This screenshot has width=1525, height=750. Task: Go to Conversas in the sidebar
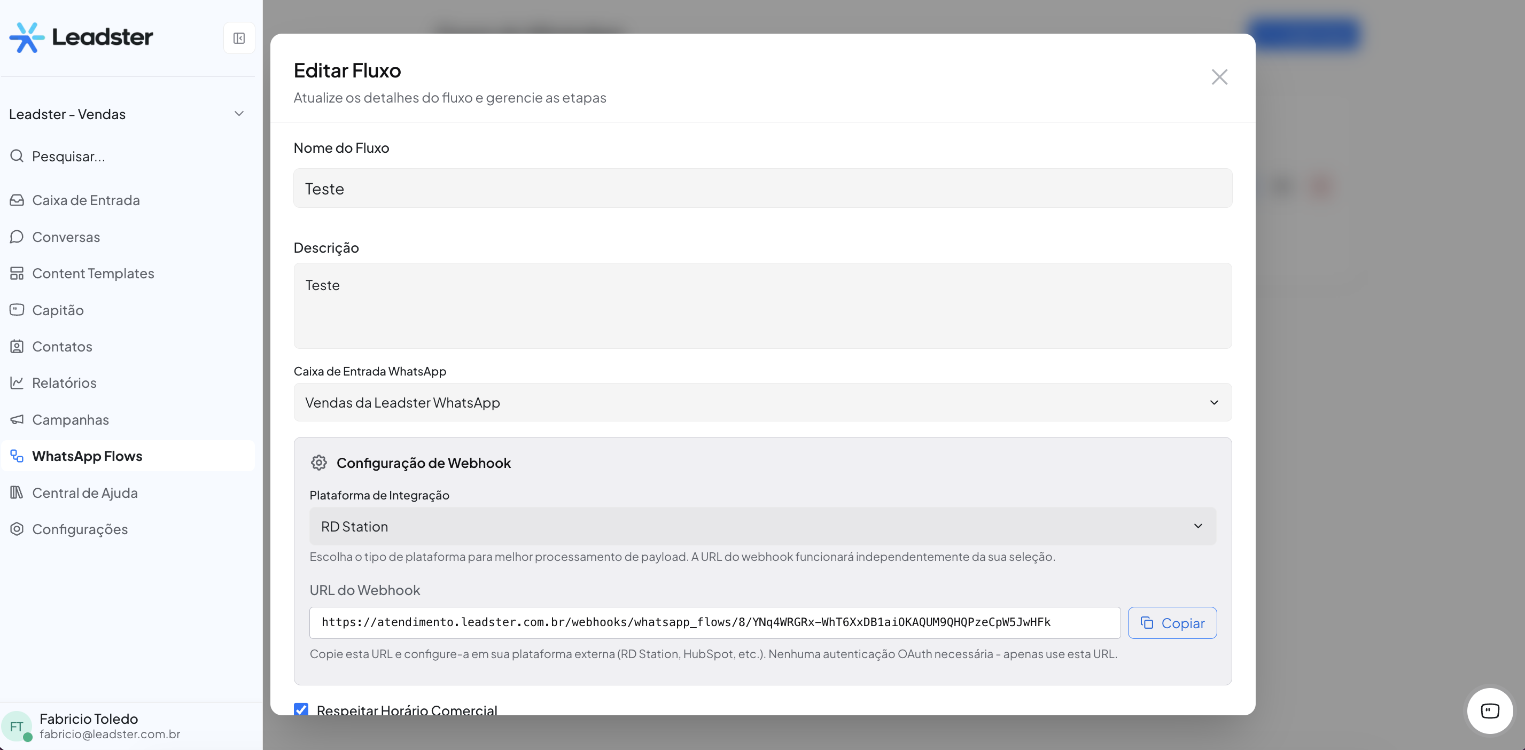click(x=66, y=237)
